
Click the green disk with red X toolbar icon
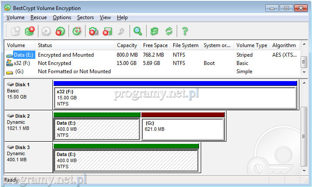point(30,31)
